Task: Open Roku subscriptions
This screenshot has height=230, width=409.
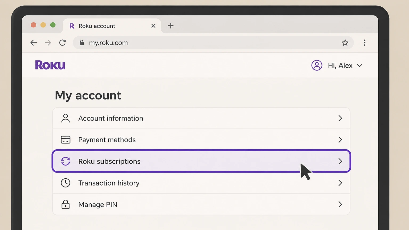Action: (201, 161)
